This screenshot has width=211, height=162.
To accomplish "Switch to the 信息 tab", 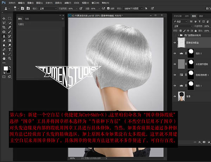I will [x=27, y=18].
